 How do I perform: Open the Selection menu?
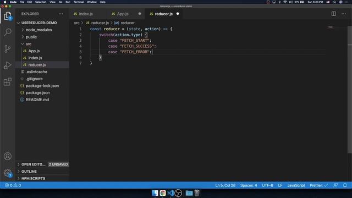41,2
